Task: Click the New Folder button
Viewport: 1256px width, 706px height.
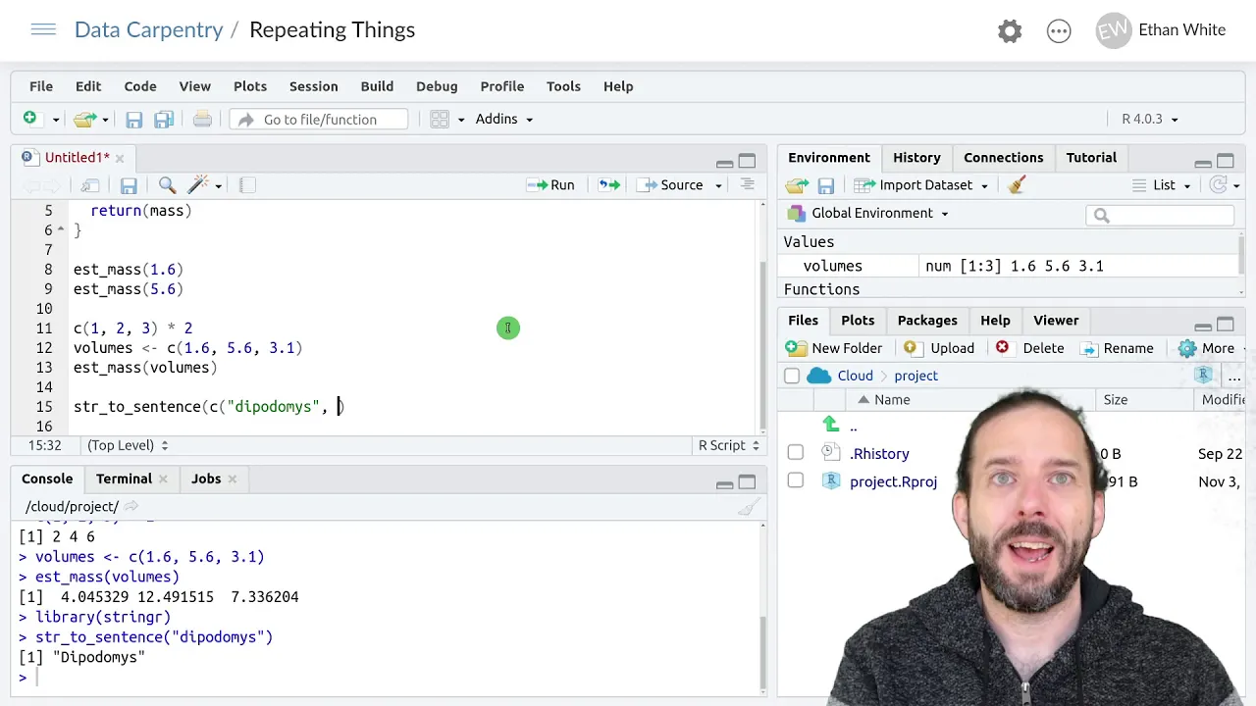Action: coord(834,348)
